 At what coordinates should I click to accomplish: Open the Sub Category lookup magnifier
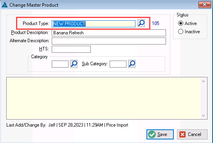[x=132, y=64]
